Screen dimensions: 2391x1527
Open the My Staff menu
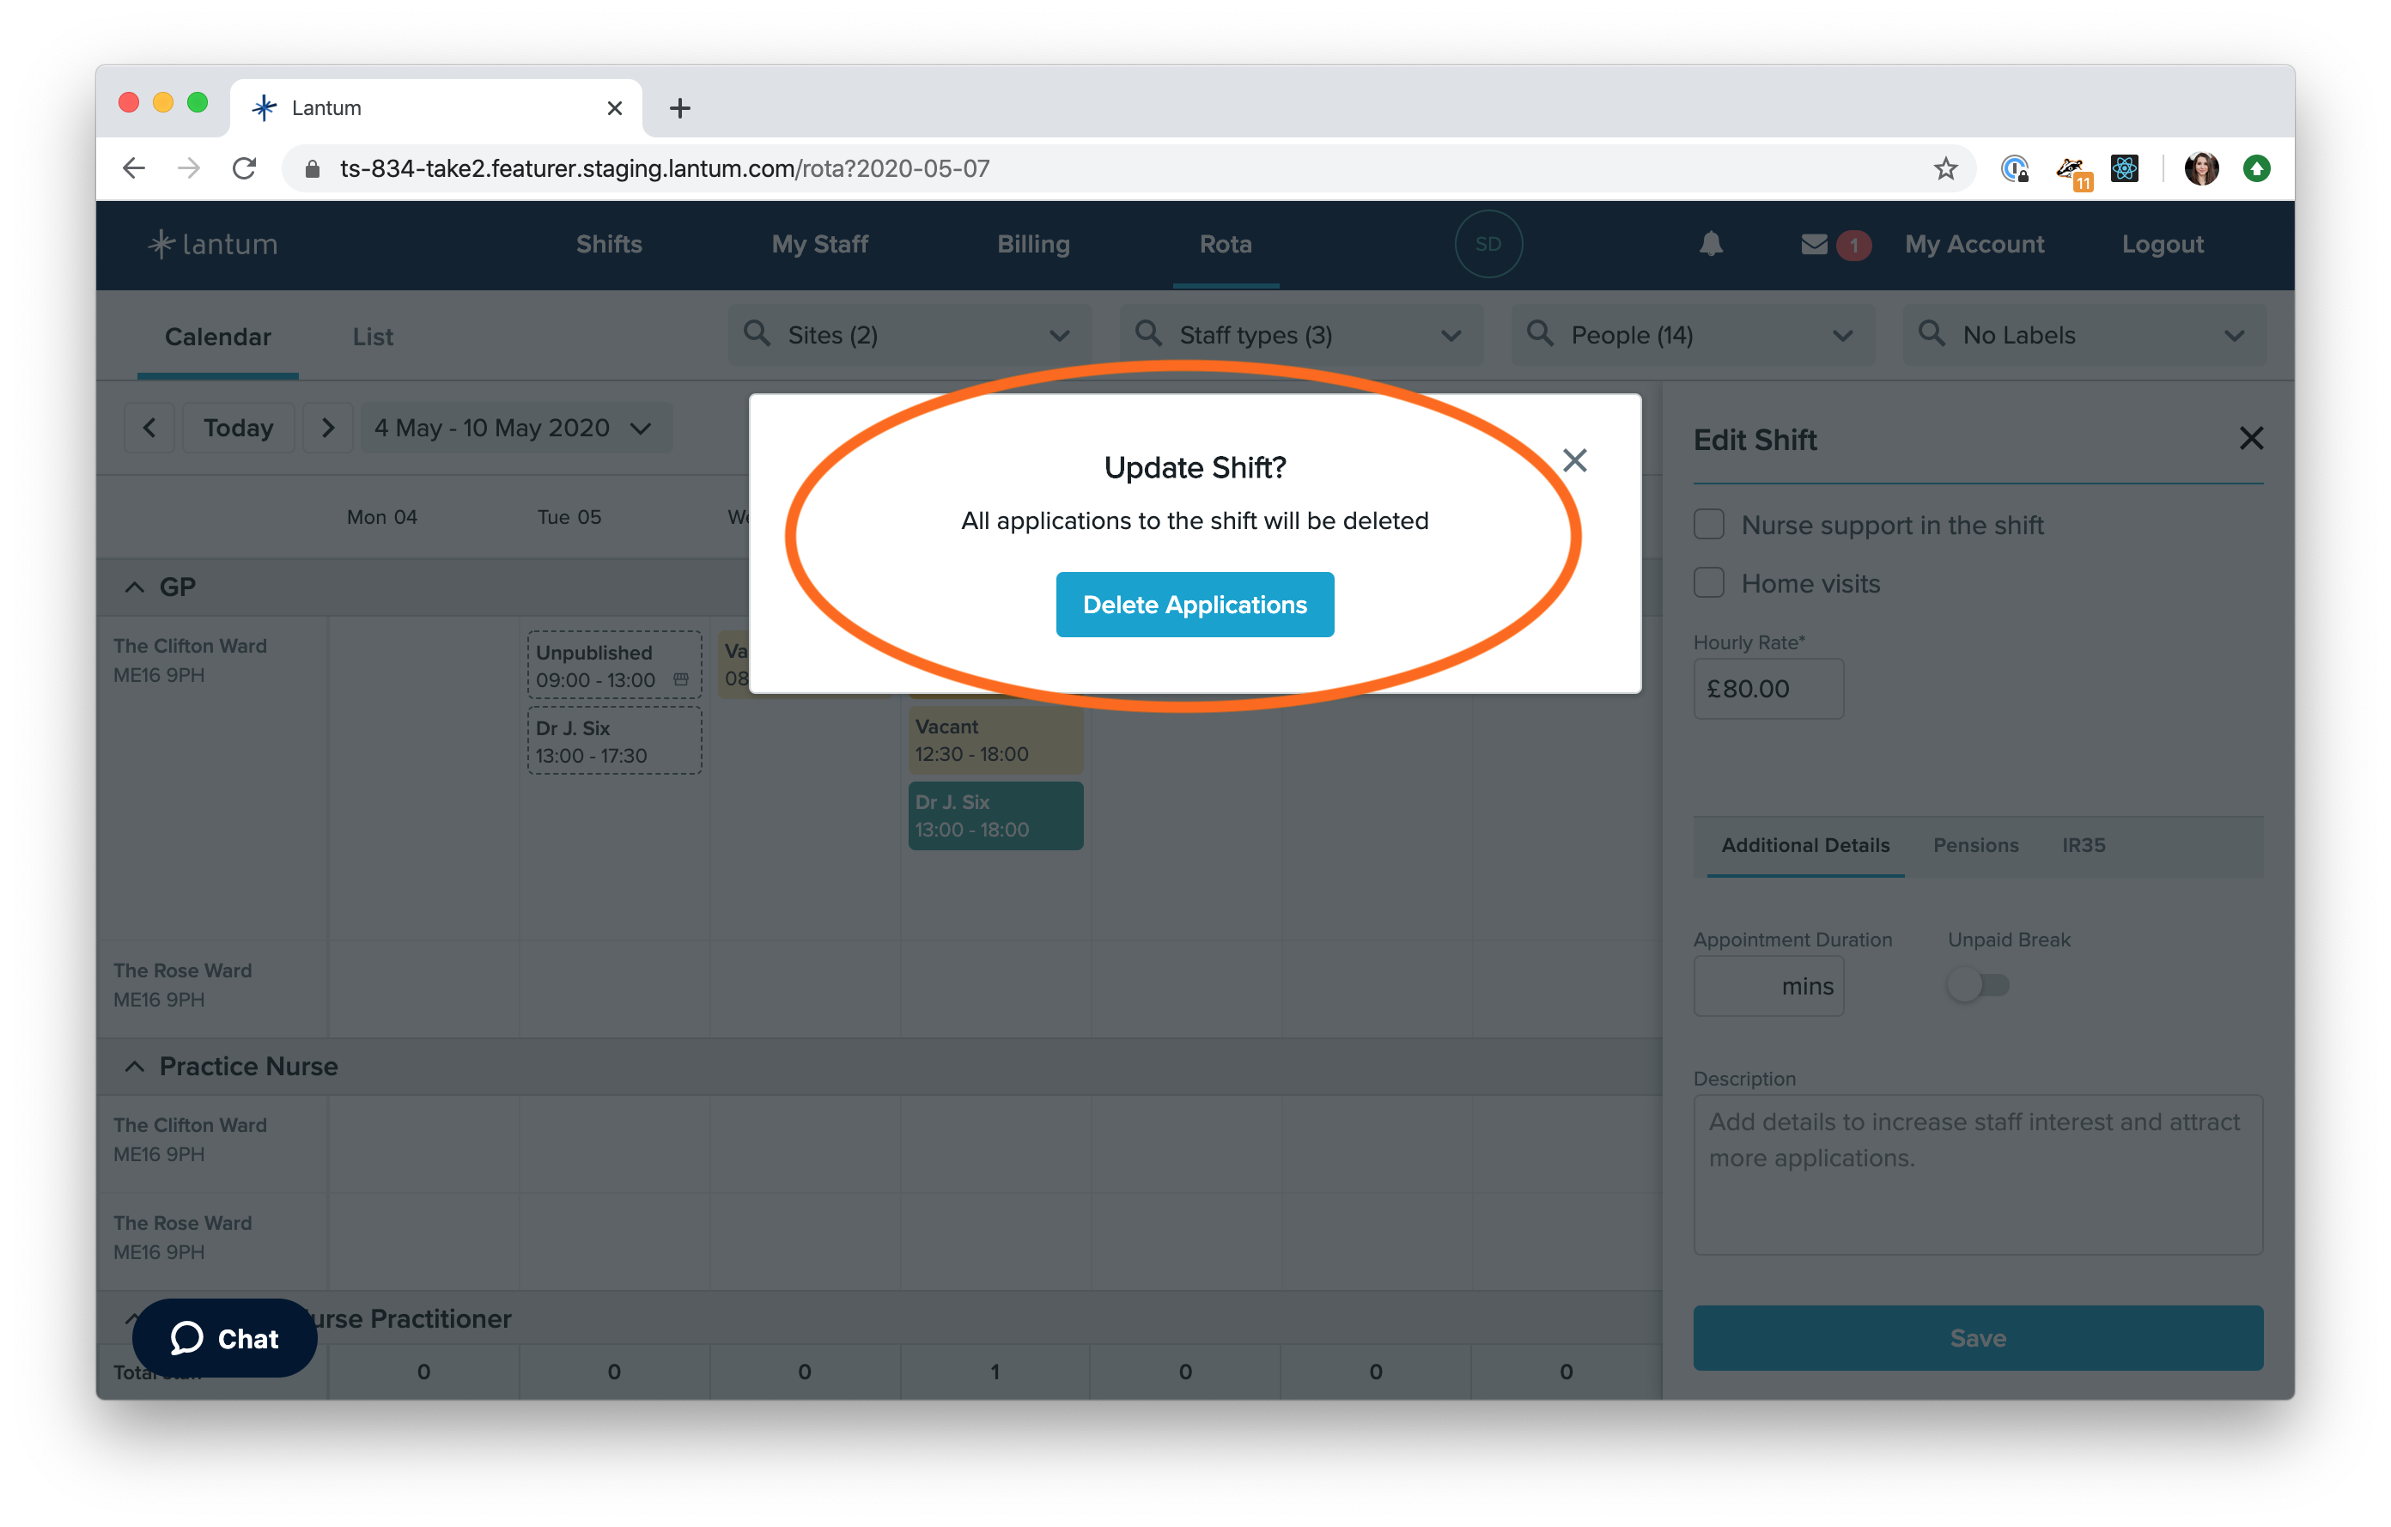coord(819,244)
